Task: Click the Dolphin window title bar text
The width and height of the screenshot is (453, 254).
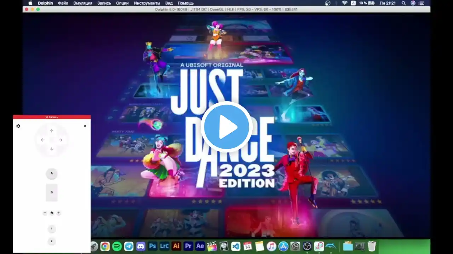Action: [226, 9]
